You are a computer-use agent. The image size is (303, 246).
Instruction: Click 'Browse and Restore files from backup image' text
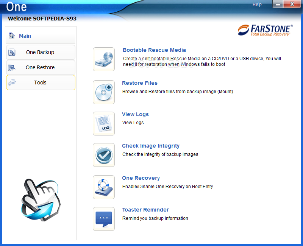[178, 92]
